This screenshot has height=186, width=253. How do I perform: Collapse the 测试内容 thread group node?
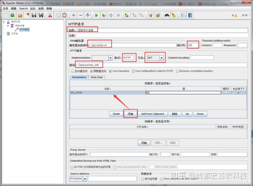click(8, 26)
